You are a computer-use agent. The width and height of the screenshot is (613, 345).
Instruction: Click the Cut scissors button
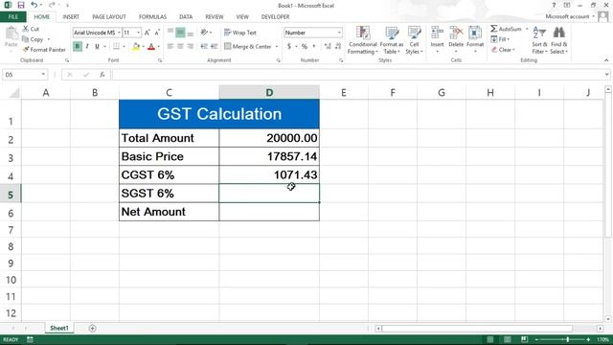click(31, 29)
